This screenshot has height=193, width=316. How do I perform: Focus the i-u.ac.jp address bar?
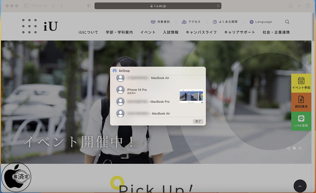(158, 6)
